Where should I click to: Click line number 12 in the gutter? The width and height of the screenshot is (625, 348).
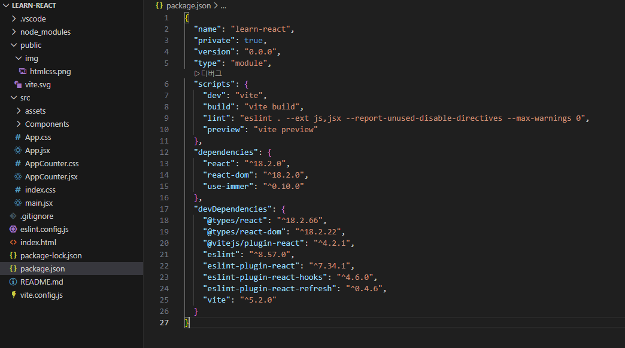tap(165, 152)
